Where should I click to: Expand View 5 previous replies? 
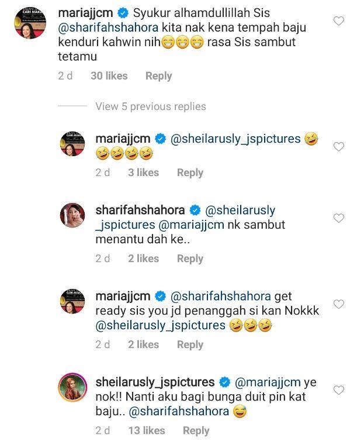click(x=151, y=106)
